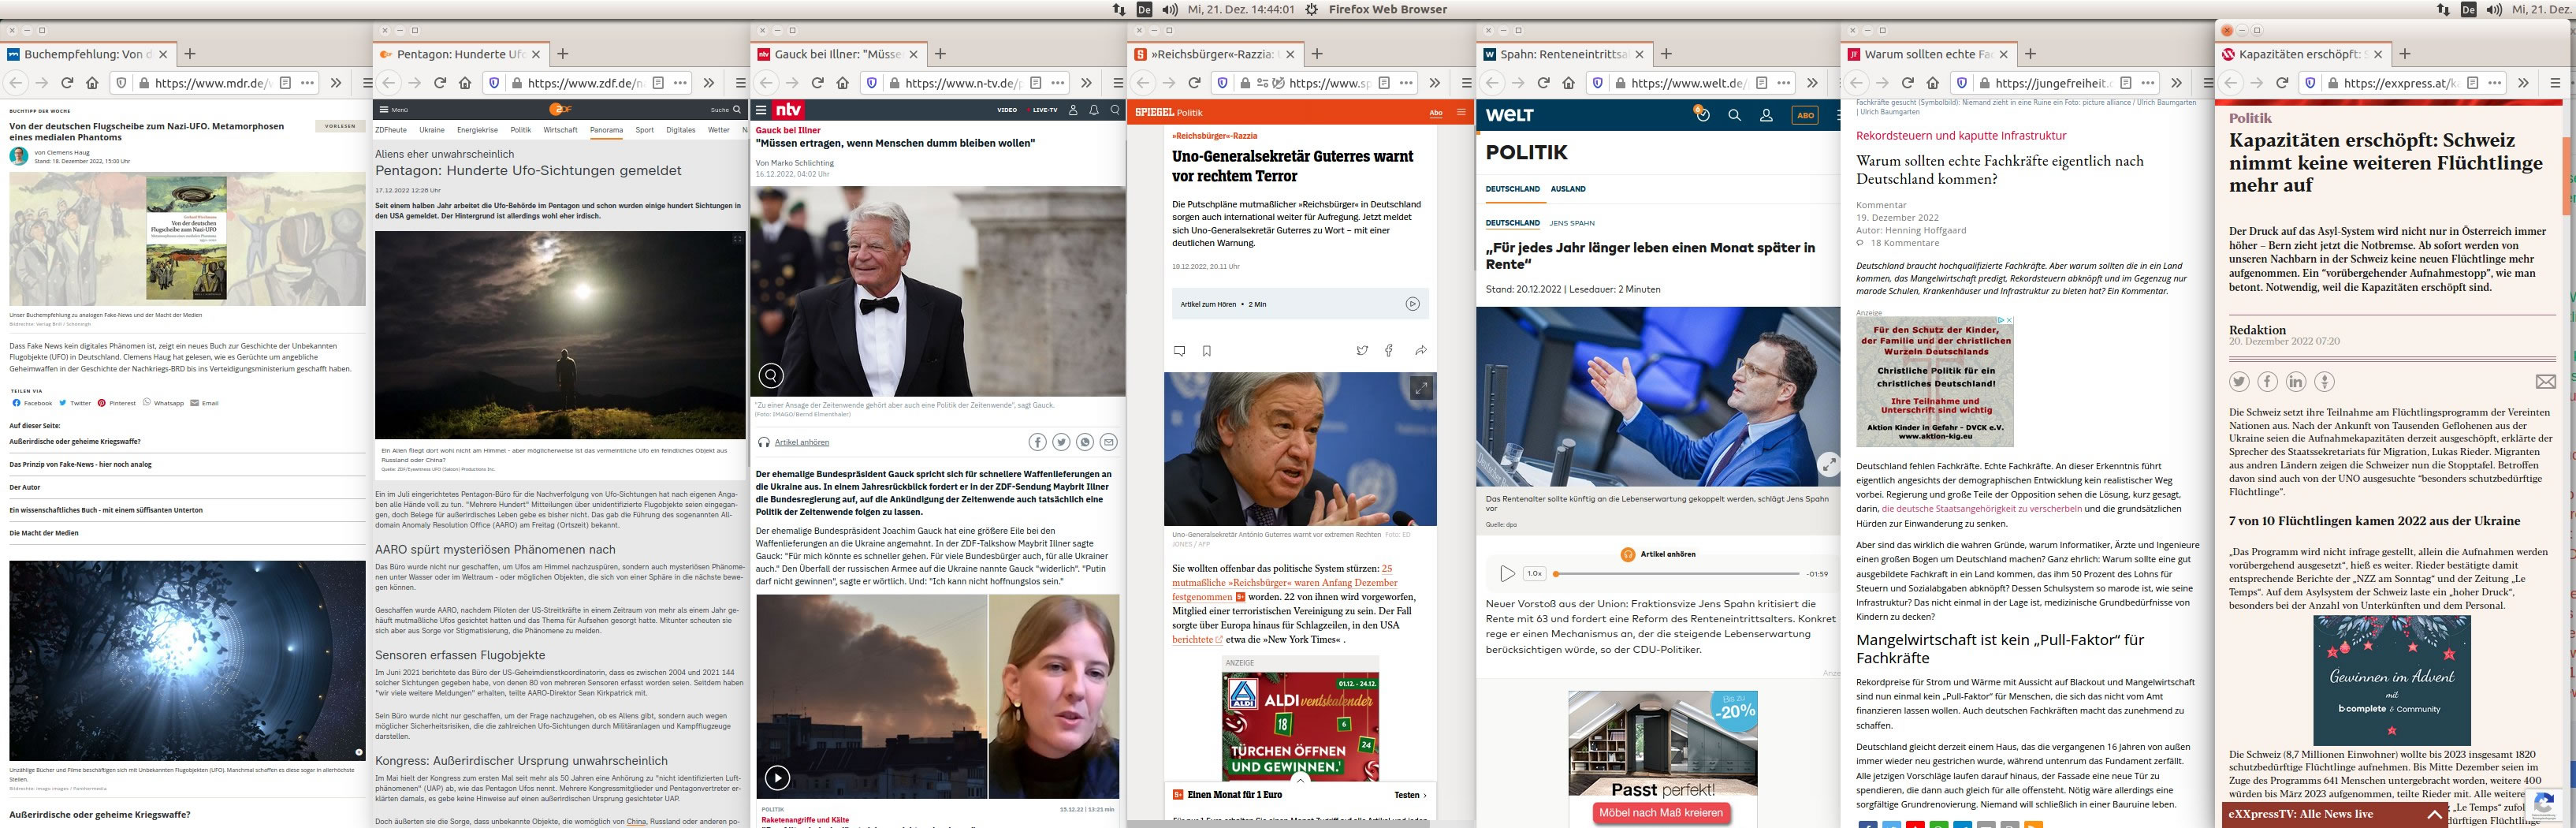This screenshot has height=828, width=2576.
Task: Share Spiegel article on Twitter
Action: [1362, 351]
